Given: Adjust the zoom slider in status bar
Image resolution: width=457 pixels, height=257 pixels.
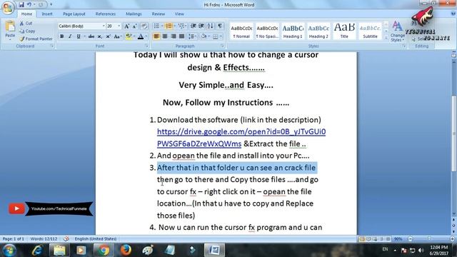Looking at the screenshot, I should coord(428,238).
